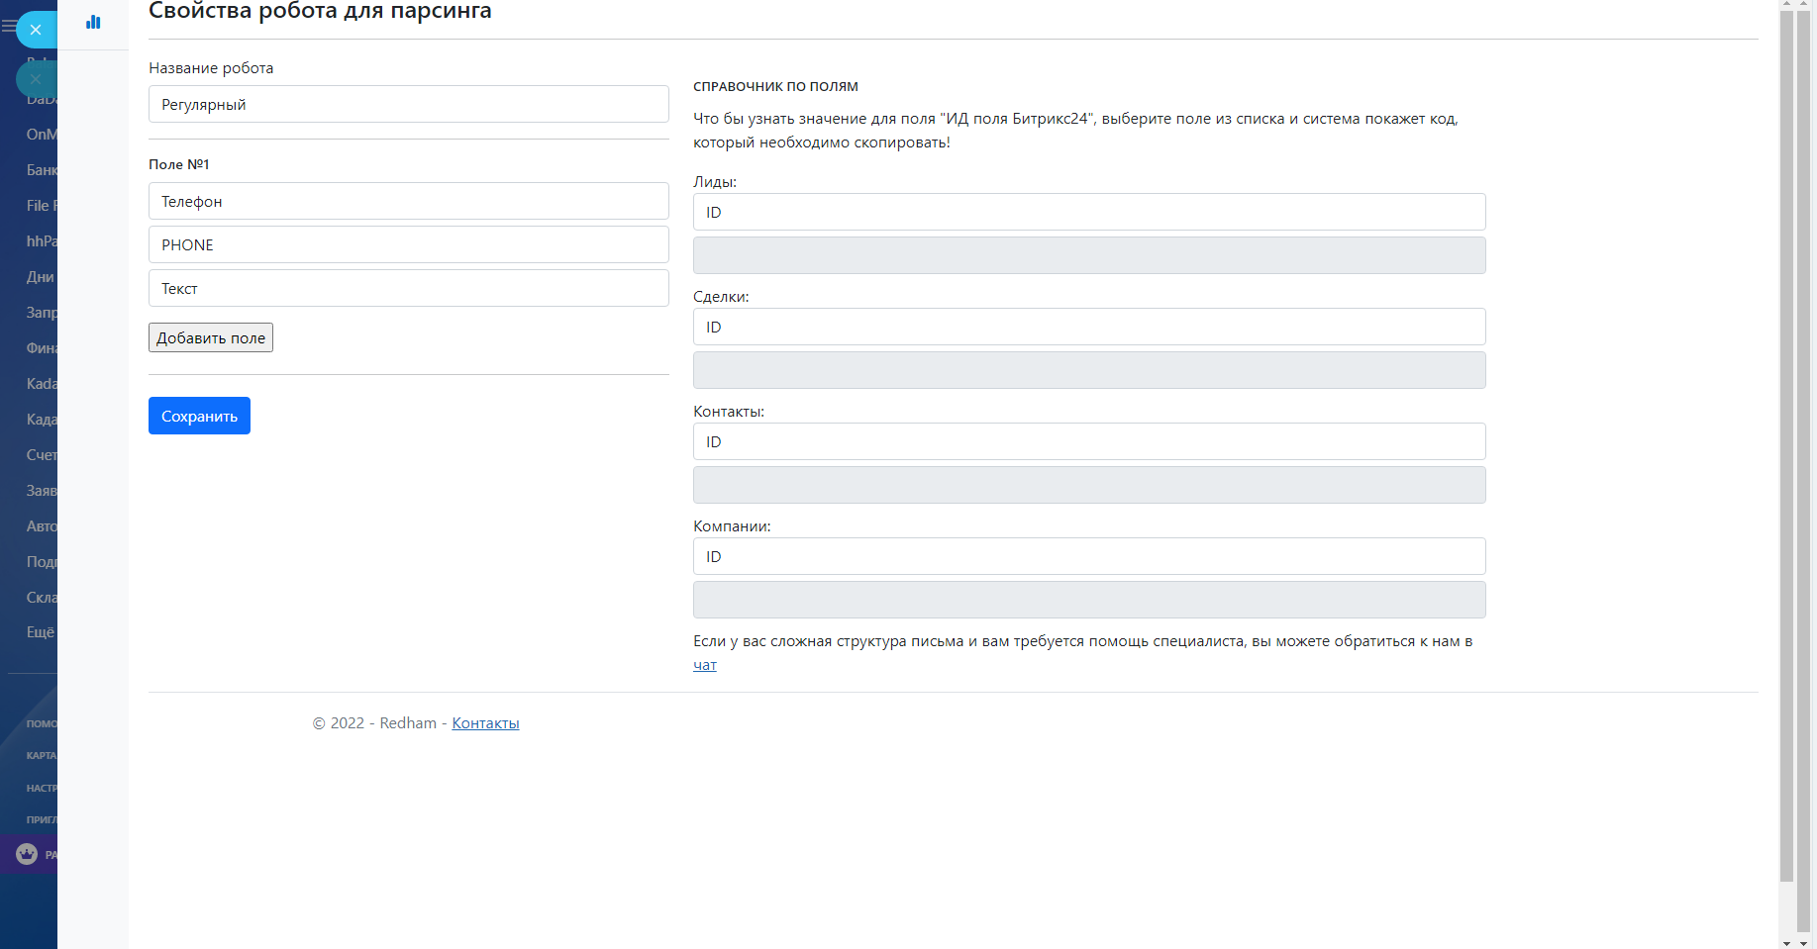The width and height of the screenshot is (1817, 949).
Task: Expand the Компании field dropdown
Action: [1088, 556]
